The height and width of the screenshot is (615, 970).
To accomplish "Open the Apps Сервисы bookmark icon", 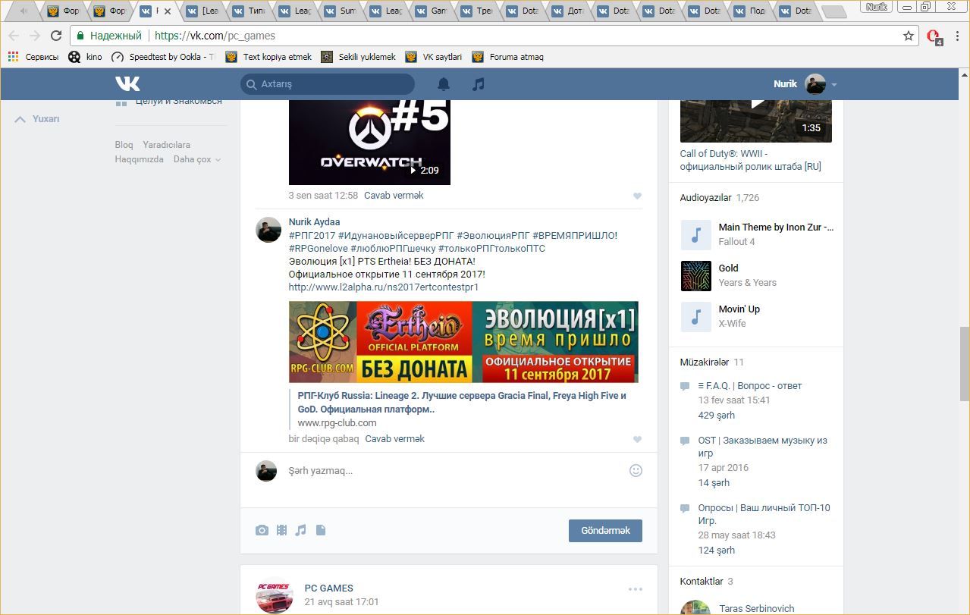I will [x=12, y=57].
